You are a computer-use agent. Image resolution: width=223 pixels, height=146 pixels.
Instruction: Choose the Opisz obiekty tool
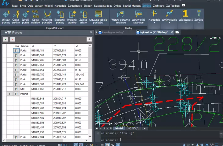pos(35,17)
